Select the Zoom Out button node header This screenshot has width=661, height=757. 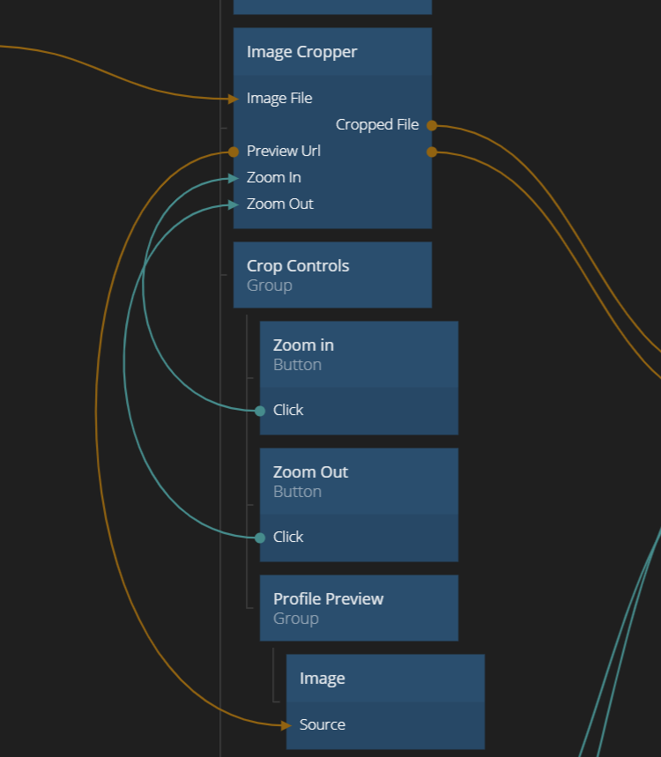[x=359, y=481]
